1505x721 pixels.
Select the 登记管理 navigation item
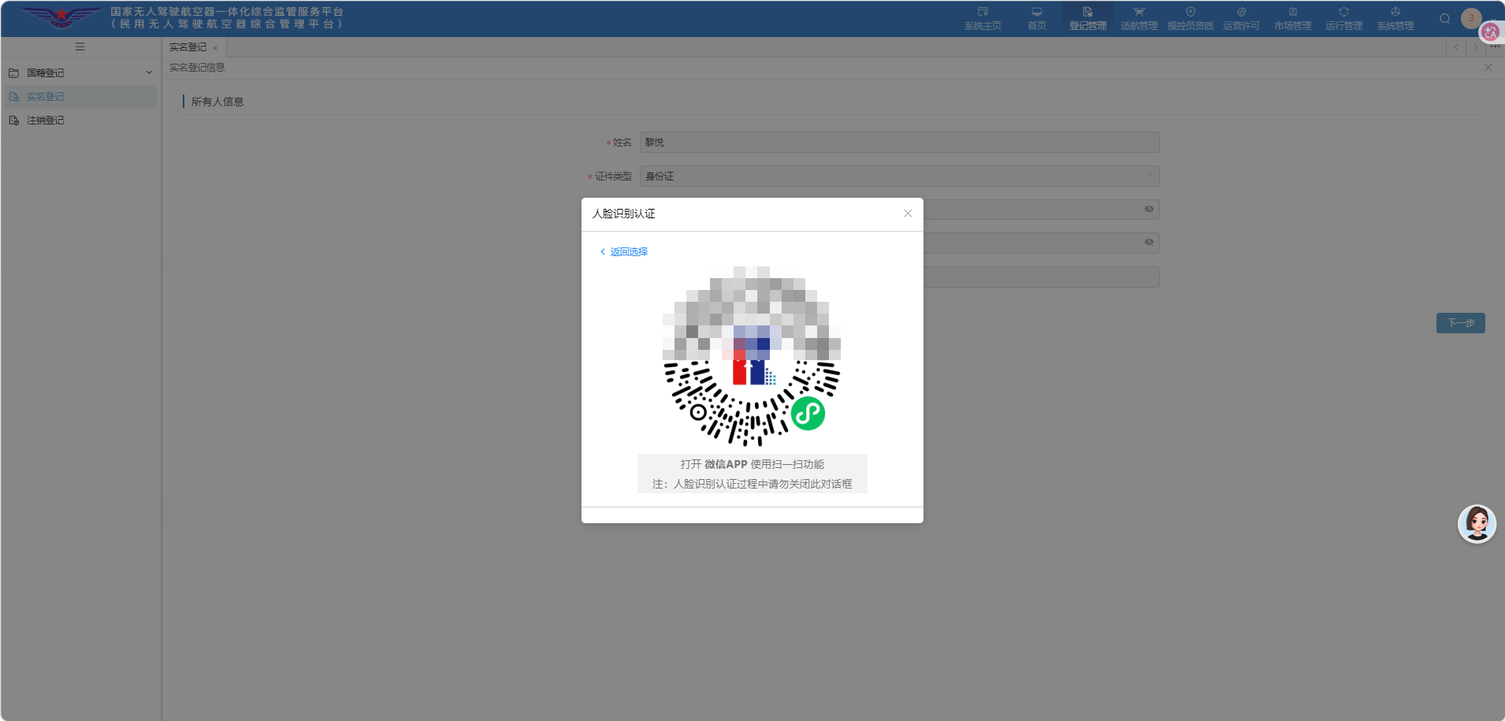point(1087,19)
